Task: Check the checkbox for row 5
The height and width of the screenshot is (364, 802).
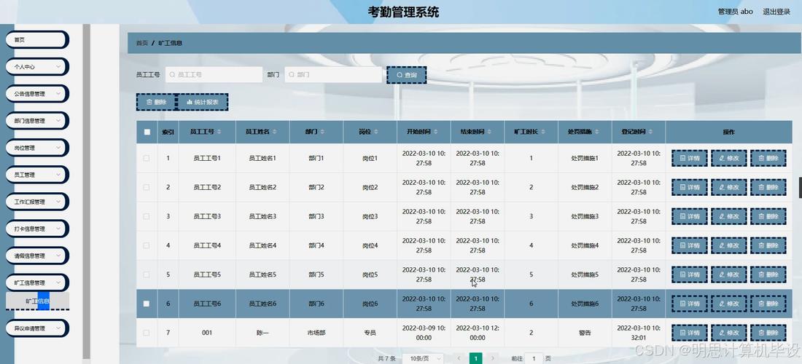Action: pos(147,274)
